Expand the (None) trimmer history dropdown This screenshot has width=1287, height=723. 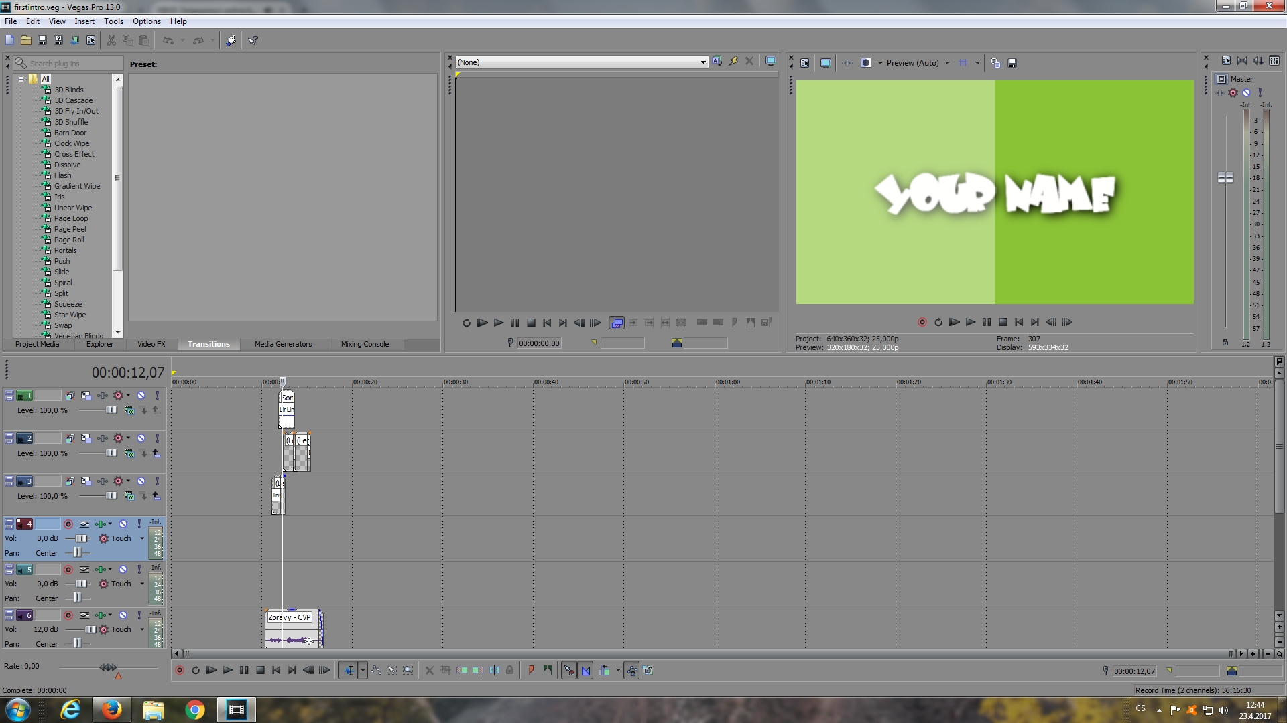pos(703,62)
